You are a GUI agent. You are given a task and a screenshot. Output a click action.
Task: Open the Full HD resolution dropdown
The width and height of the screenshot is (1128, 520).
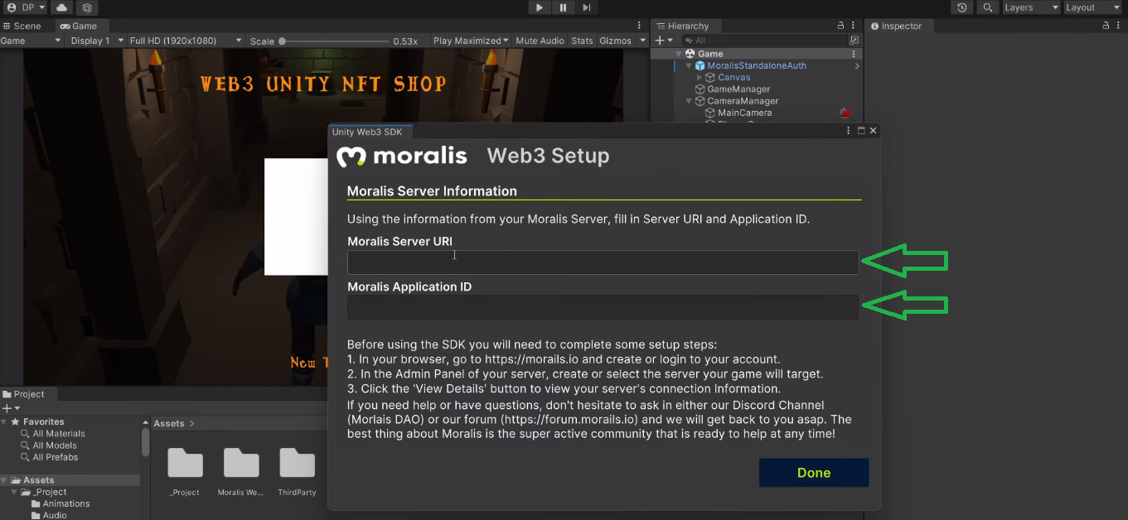[x=186, y=41]
